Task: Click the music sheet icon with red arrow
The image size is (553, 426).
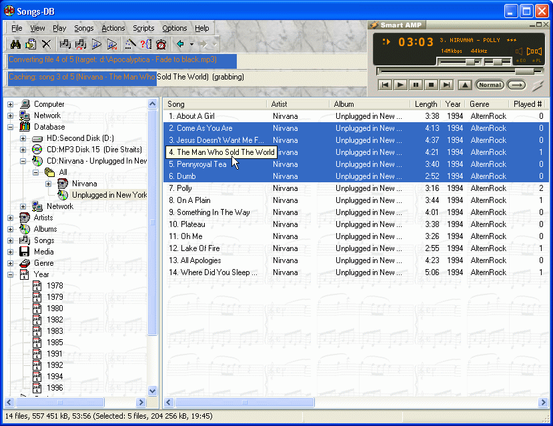Action: tap(81, 44)
